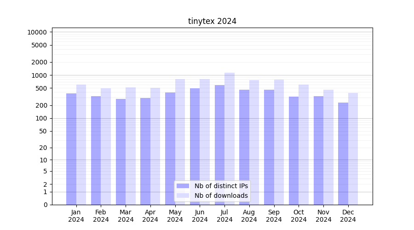
Task: Select the 1000 y-axis tick label
Action: (39, 75)
